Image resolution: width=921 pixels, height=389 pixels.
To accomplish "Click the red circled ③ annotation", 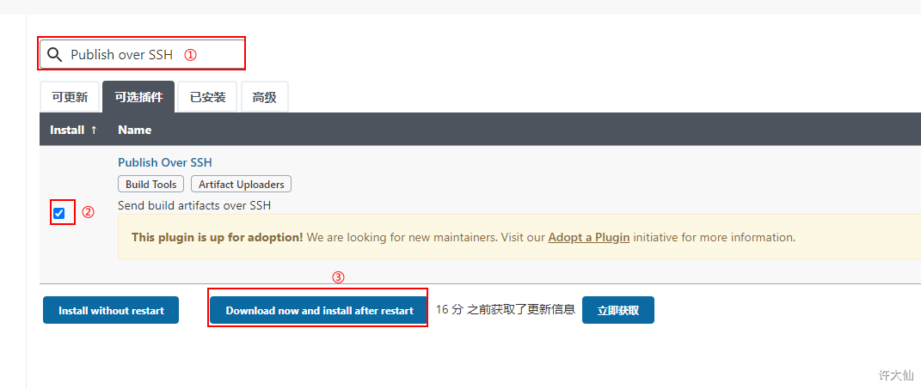I will [338, 277].
